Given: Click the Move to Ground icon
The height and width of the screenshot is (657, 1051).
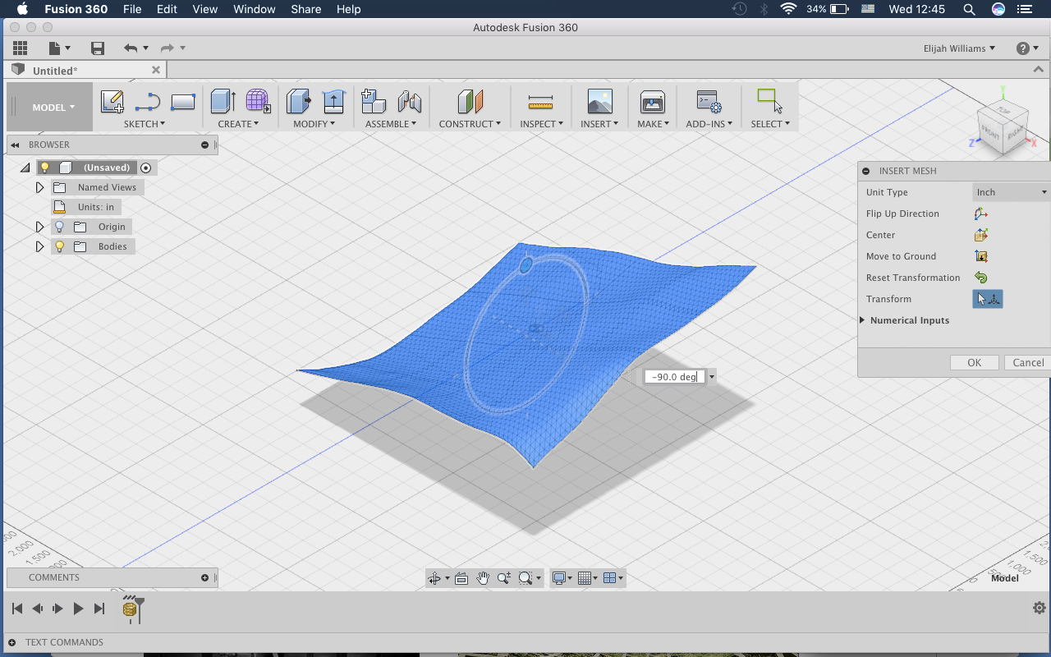Looking at the screenshot, I should tap(981, 256).
